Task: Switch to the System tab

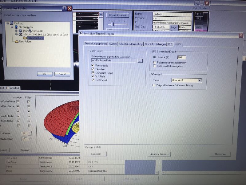Action: 113,44
